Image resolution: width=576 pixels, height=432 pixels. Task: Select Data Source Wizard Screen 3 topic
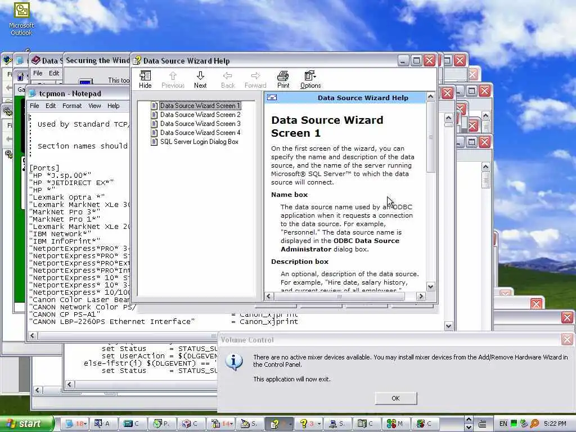200,124
